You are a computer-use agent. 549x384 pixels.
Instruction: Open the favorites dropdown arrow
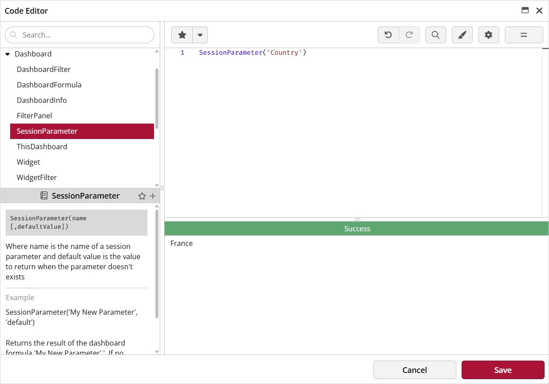click(200, 35)
